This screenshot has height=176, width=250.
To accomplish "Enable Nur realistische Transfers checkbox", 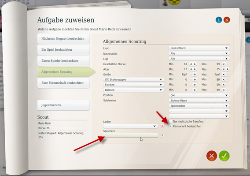I will [x=170, y=121].
